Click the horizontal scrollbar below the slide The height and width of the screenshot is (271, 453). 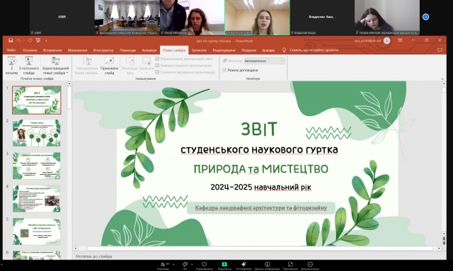click(260, 248)
